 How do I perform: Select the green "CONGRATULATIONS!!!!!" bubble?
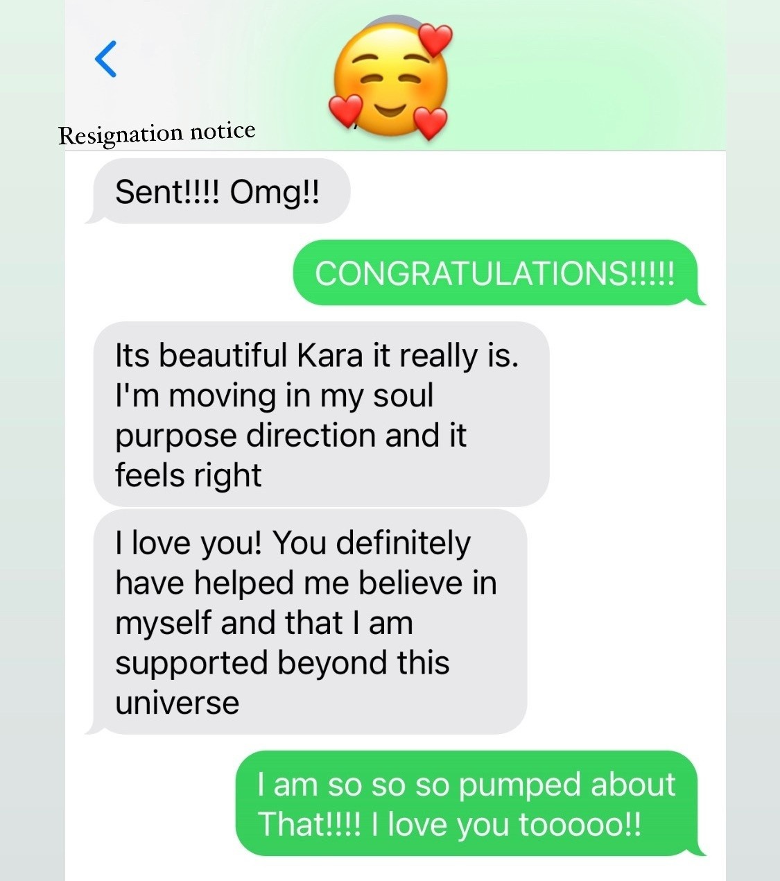[498, 273]
